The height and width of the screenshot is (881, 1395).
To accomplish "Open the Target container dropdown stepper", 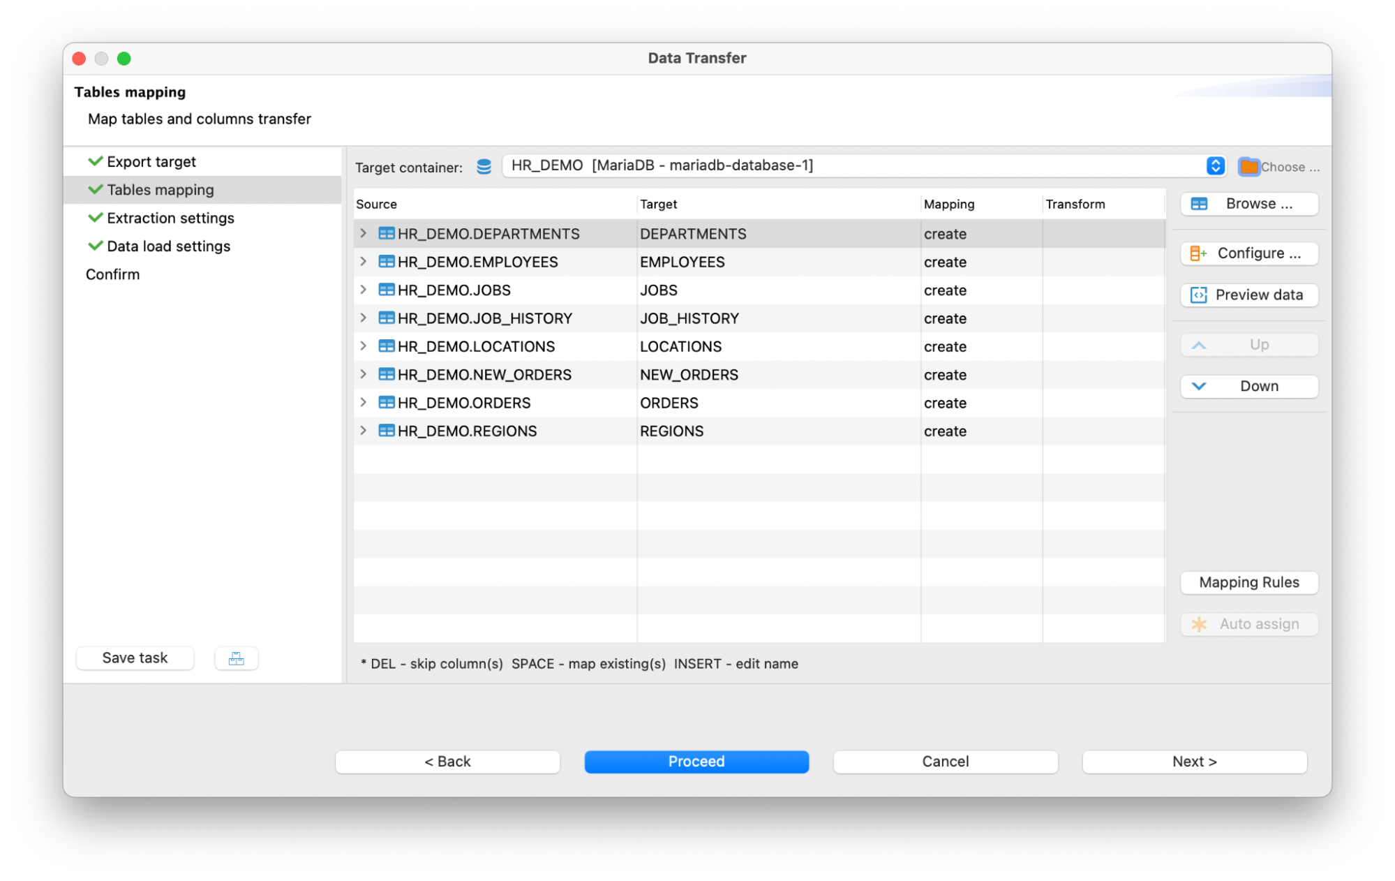I will (1215, 166).
